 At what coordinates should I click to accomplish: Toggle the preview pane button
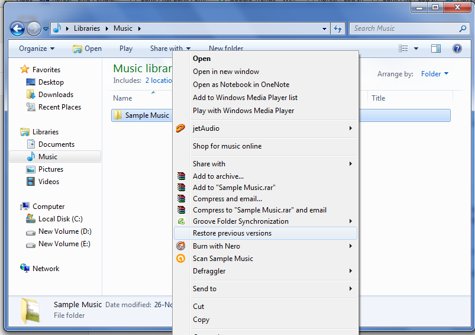(436, 49)
